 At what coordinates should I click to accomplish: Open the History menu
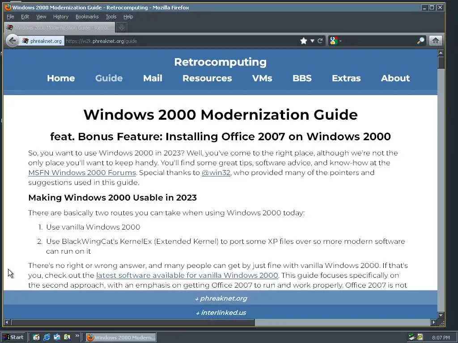[61, 17]
